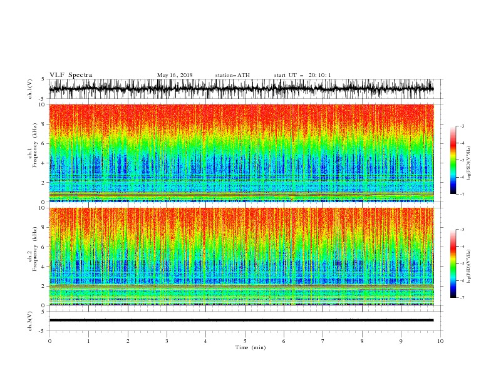This screenshot has width=496, height=383.
Task: Click the 2 kHz tick on ch.2 frequency axis
Action: (x=43, y=286)
